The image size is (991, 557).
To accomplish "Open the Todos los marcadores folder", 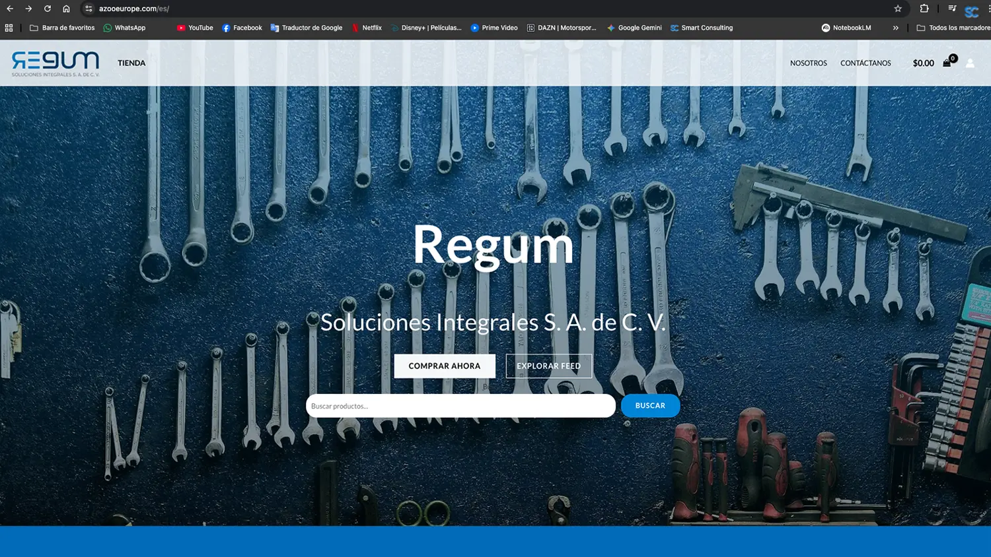I will coord(953,28).
